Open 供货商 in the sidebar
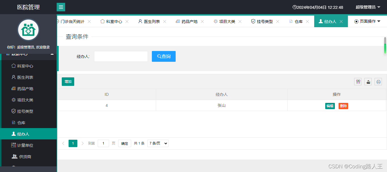Image resolution: width=387 pixels, height=172 pixels. pos(28,157)
